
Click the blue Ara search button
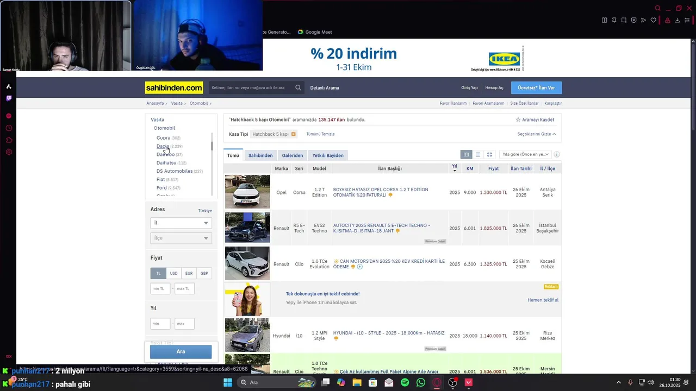[181, 351]
